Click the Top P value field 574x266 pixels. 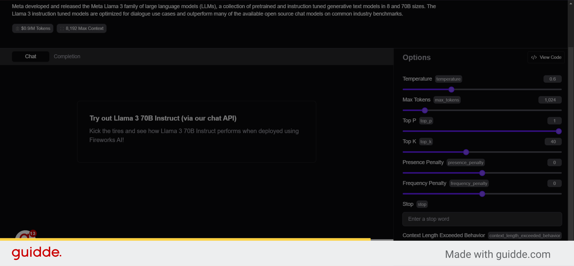point(555,121)
